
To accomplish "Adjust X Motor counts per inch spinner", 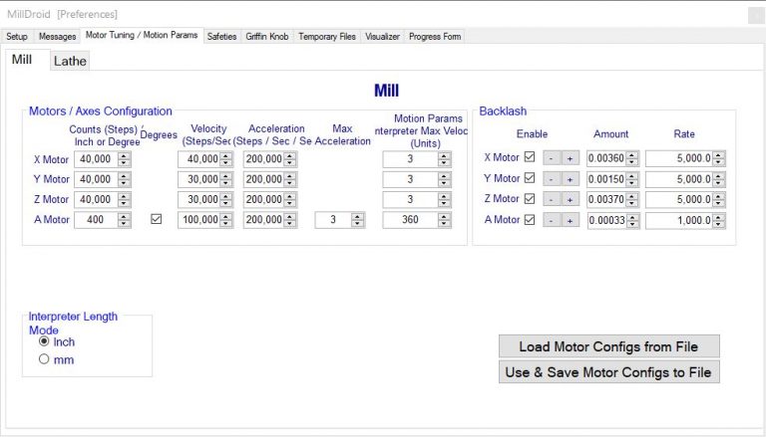I will [x=125, y=158].
